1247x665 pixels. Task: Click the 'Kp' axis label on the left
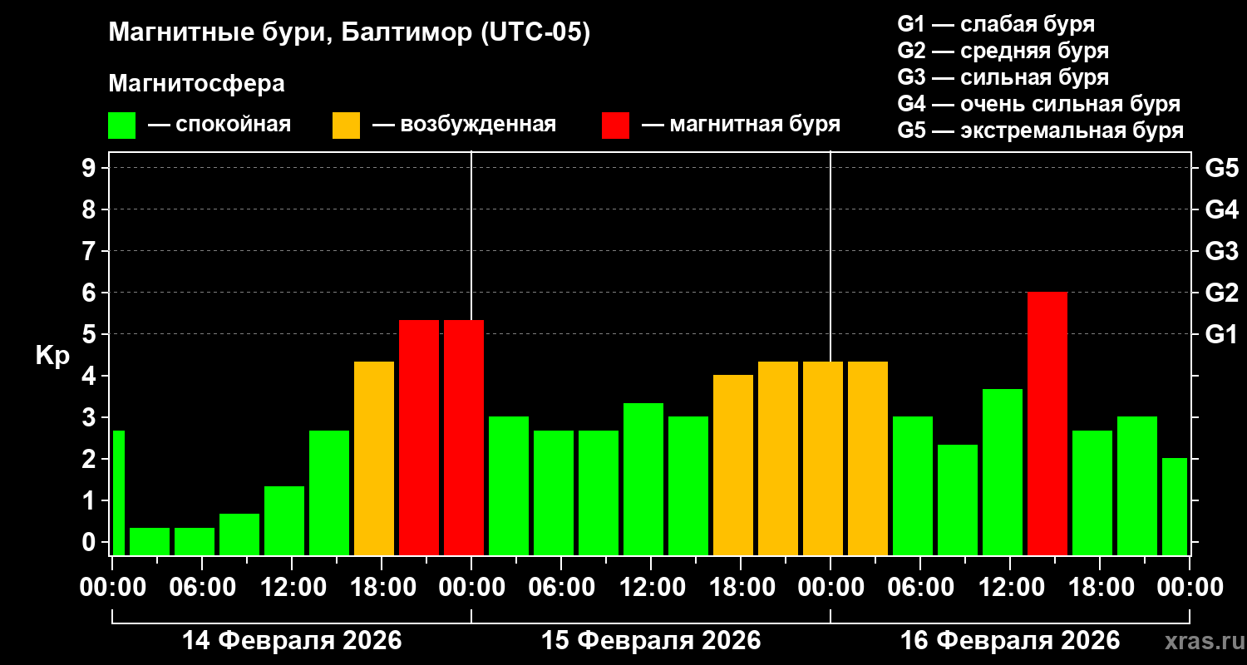(52, 355)
